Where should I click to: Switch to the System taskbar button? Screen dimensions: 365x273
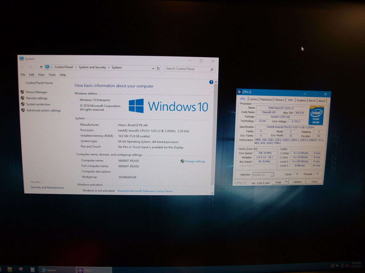coord(56,270)
